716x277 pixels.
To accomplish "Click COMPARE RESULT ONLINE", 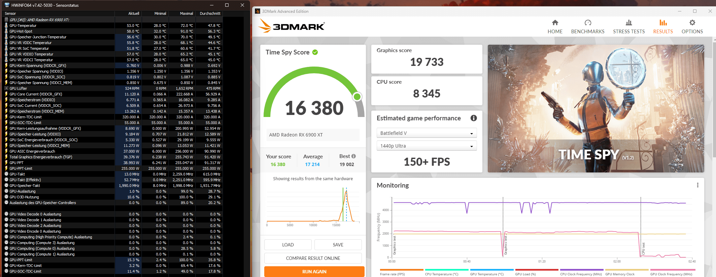I will (313, 258).
